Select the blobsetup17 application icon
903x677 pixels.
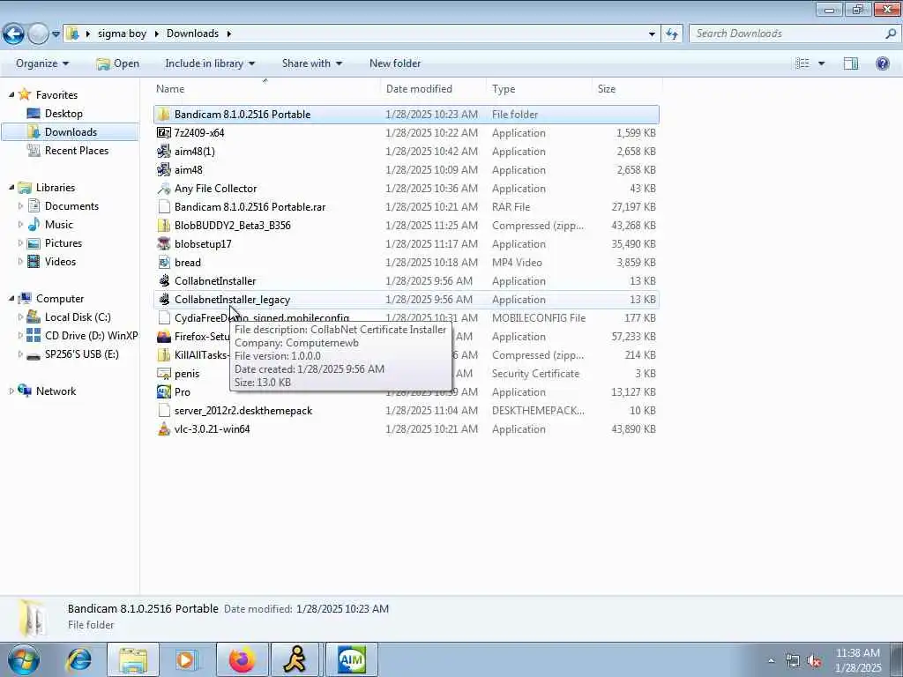pyautogui.click(x=163, y=243)
